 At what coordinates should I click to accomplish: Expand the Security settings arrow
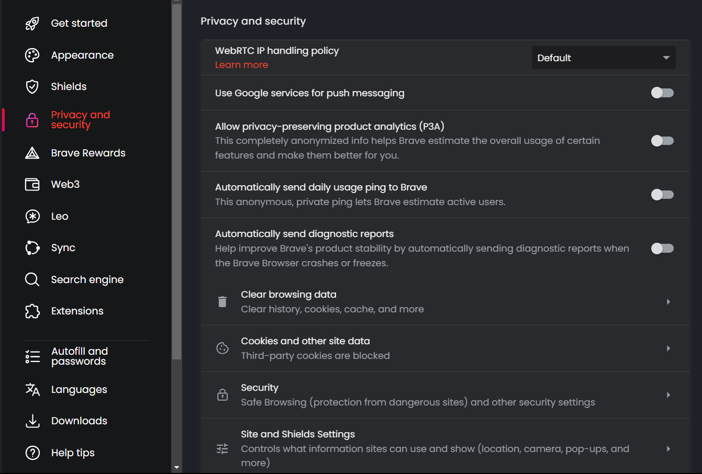668,395
